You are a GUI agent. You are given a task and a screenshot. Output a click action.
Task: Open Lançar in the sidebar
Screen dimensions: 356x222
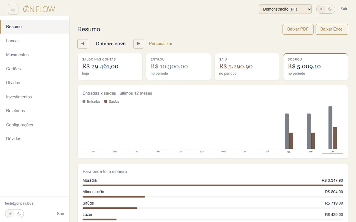[x=35, y=41]
